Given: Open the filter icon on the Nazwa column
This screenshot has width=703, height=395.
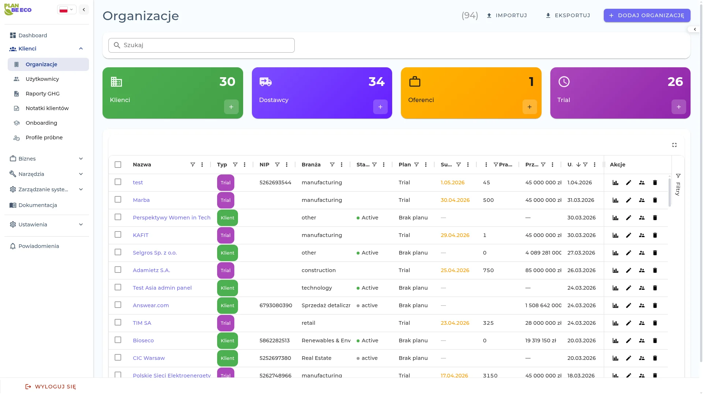Looking at the screenshot, I should click(193, 165).
